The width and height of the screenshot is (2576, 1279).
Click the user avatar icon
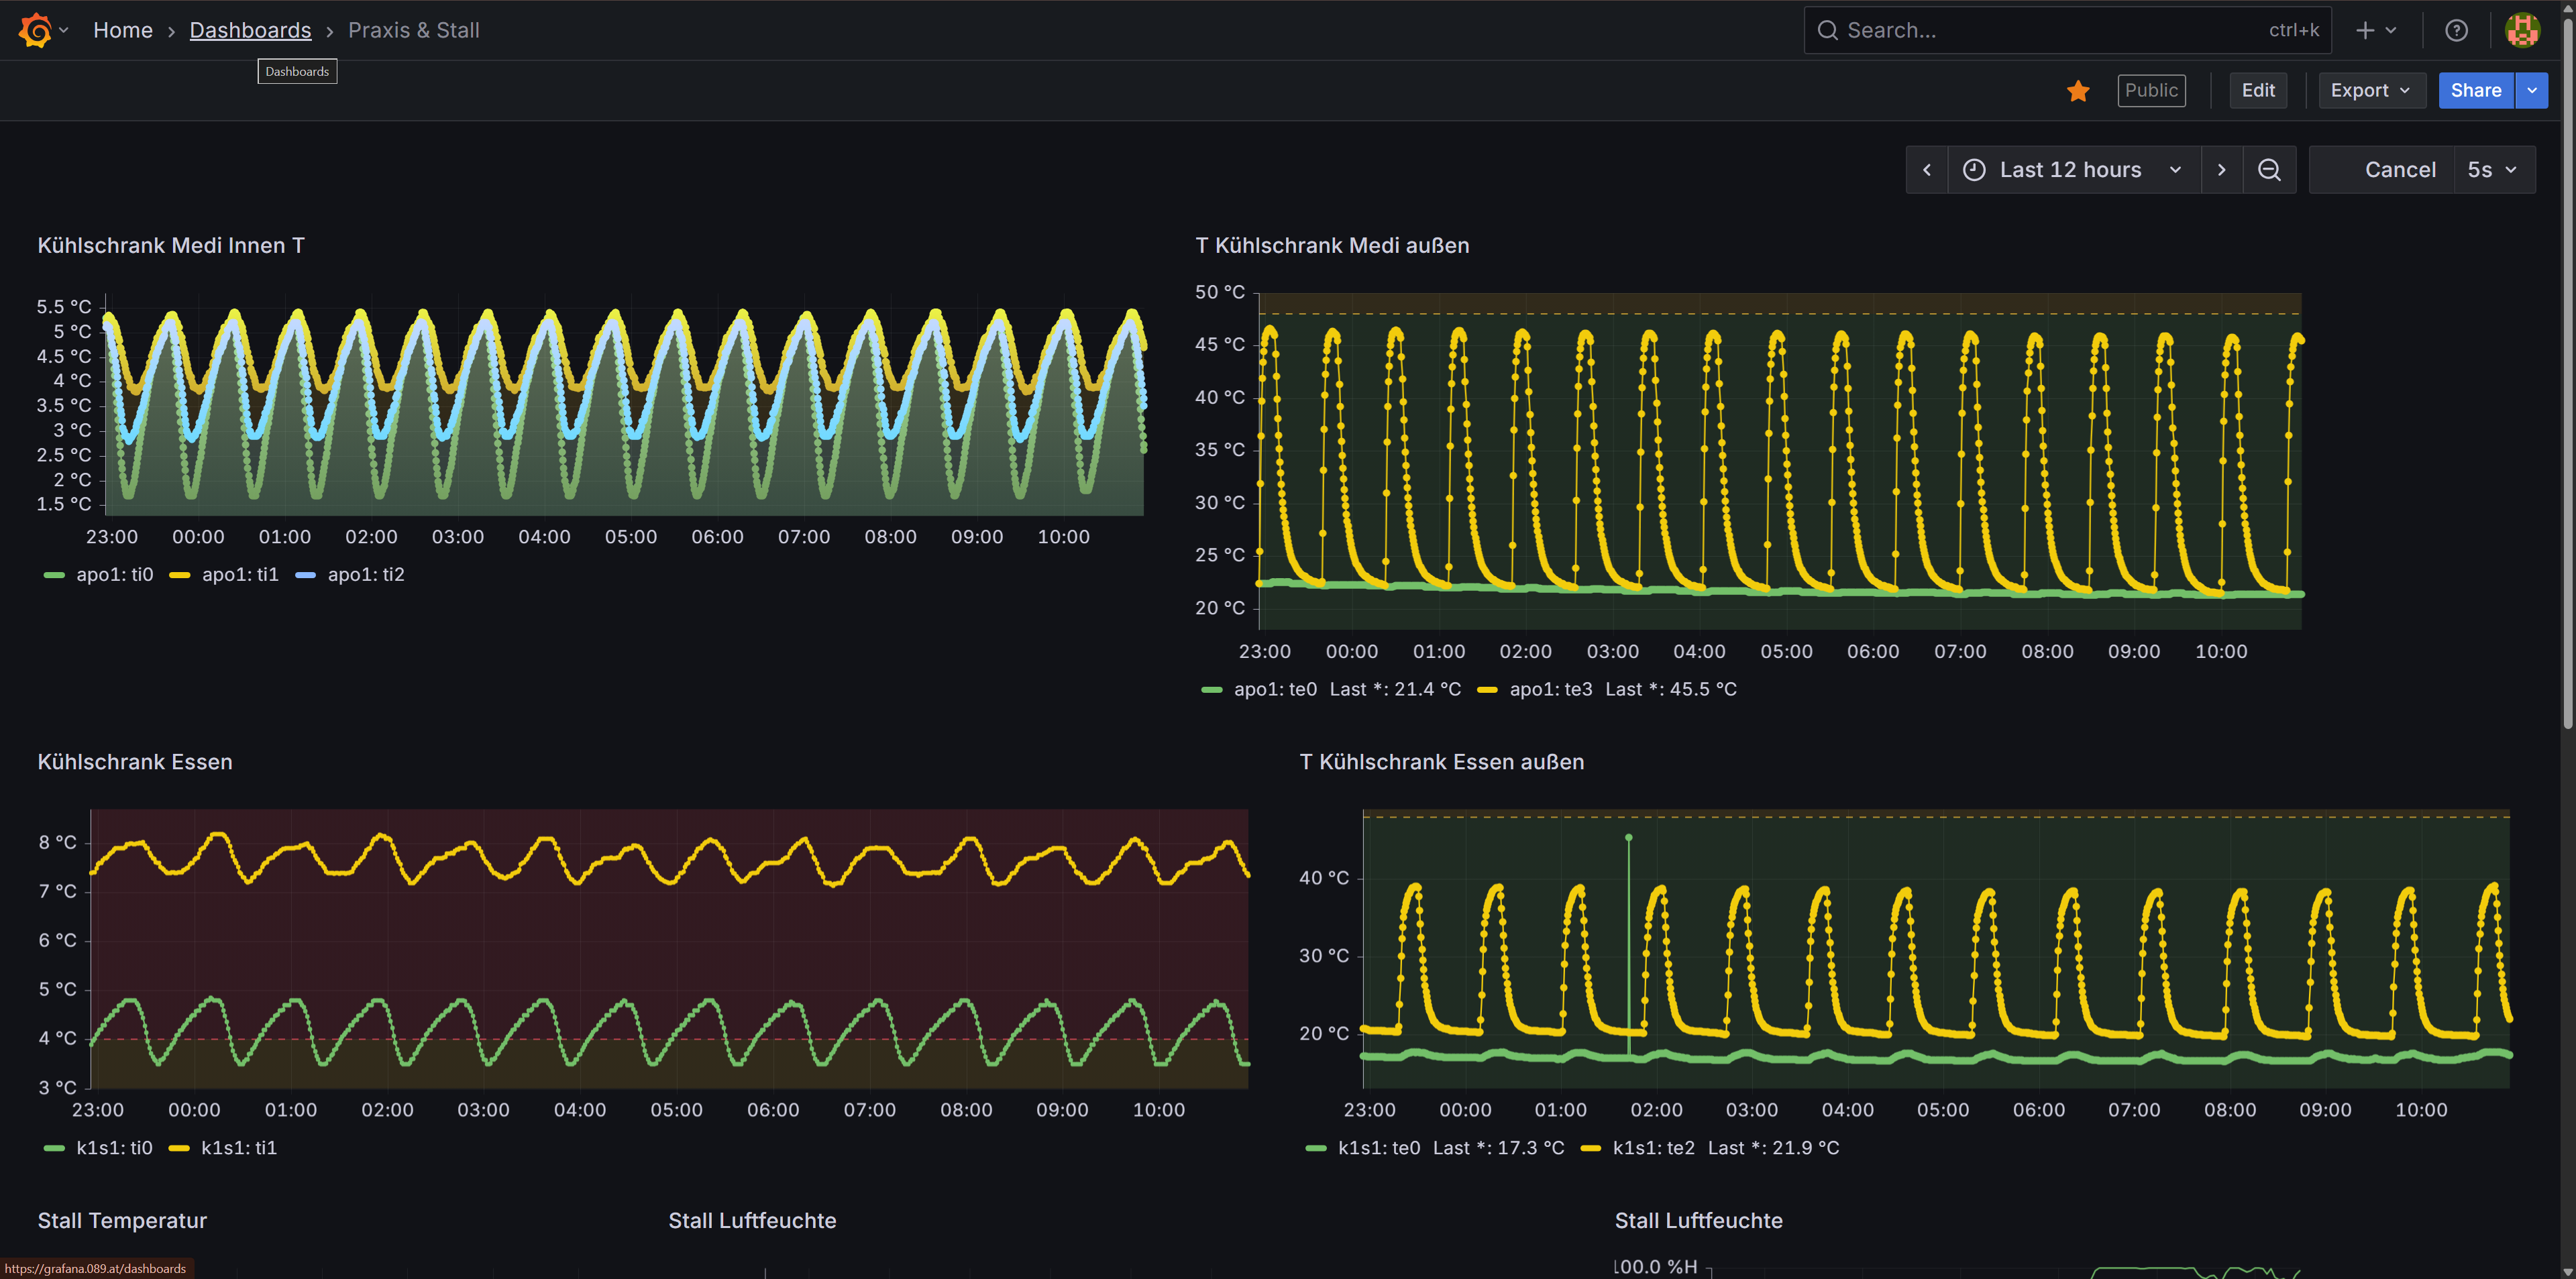click(x=2522, y=30)
